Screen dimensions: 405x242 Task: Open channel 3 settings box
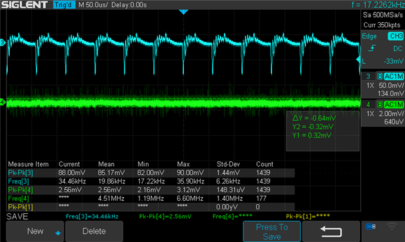383,85
